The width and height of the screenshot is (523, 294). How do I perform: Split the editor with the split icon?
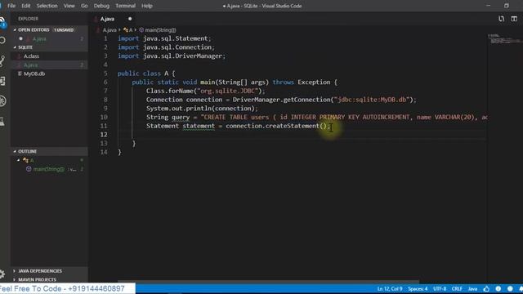[514, 19]
